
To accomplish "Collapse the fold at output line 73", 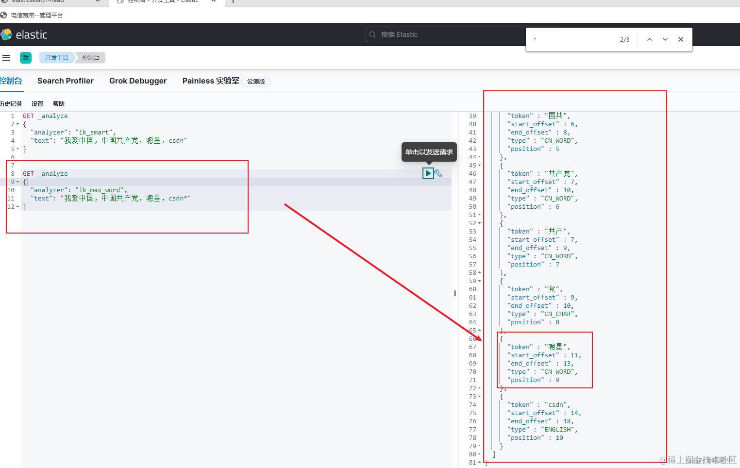I will 479,397.
